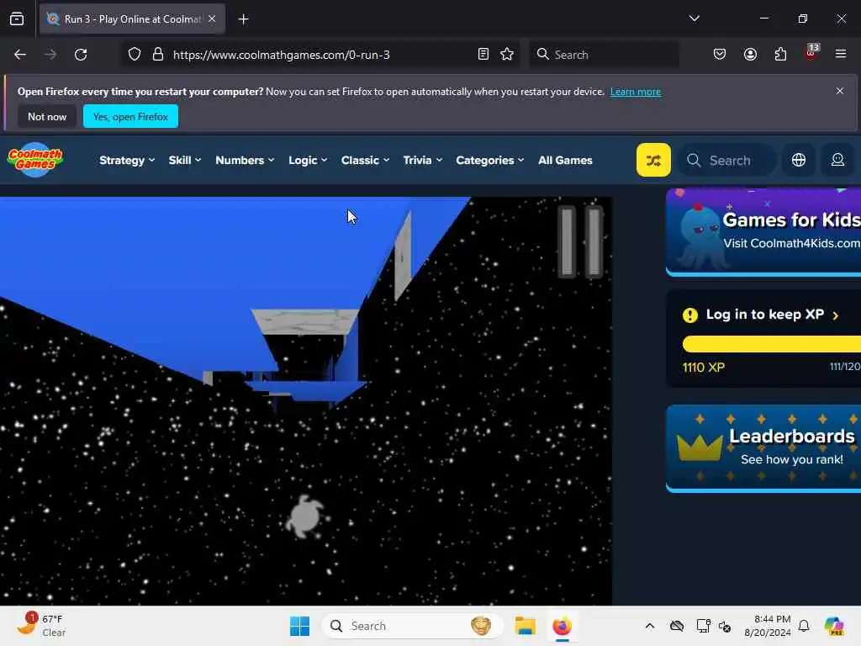
Task: Expand the Trivia menu
Action: tap(422, 161)
